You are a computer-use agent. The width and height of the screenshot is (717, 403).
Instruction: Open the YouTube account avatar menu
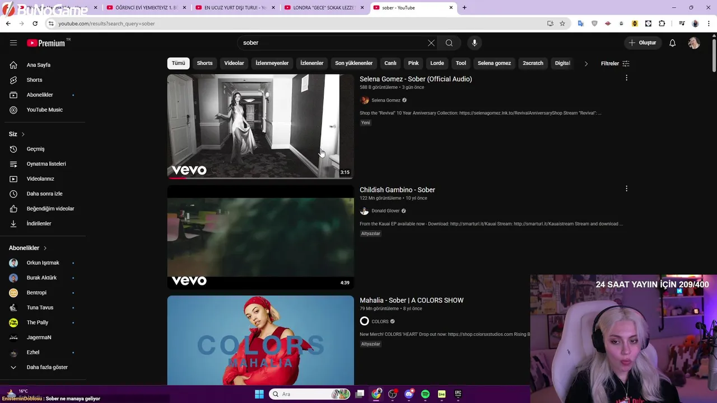(x=694, y=43)
